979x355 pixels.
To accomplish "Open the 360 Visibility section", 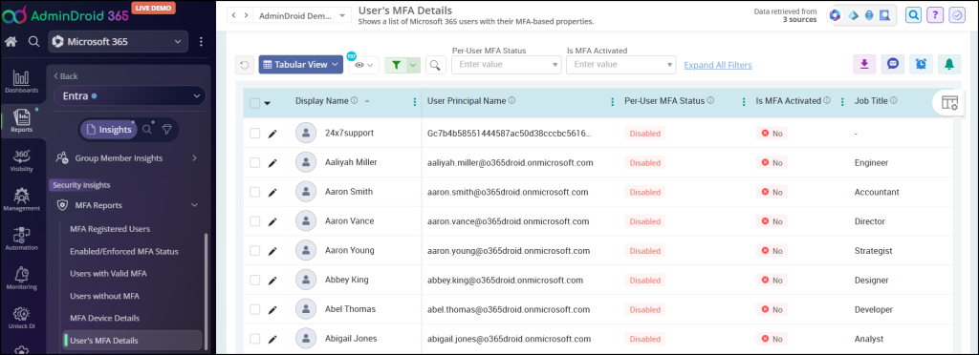I will (x=22, y=160).
